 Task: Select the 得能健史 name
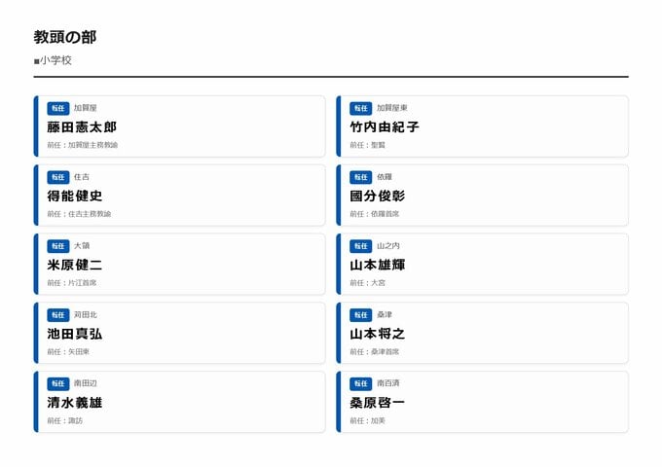(x=75, y=196)
